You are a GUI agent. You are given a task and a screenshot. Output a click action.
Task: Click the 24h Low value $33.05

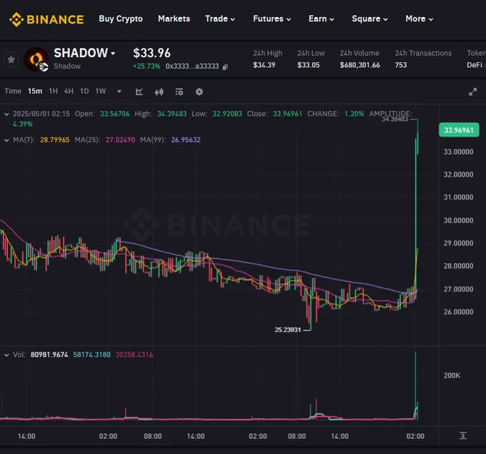point(308,65)
